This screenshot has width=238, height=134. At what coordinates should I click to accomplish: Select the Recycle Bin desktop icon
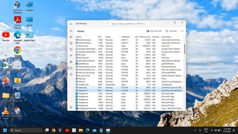coord(17,97)
